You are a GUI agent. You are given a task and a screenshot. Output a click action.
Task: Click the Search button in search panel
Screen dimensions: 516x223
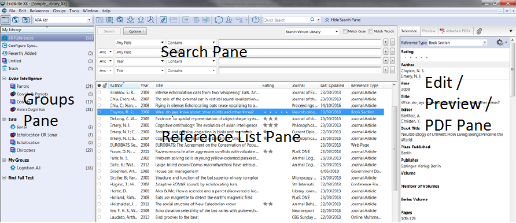[109, 32]
